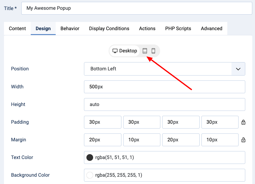Click the Text Color label

[22, 157]
